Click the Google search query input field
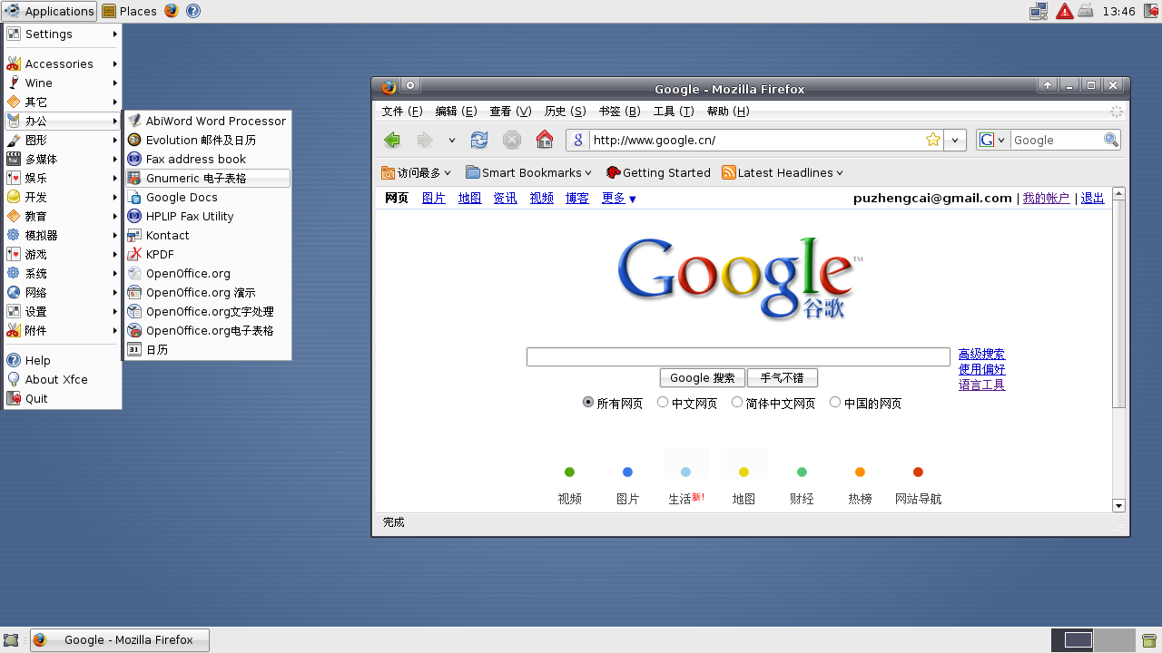Image resolution: width=1162 pixels, height=653 pixels. coord(738,356)
